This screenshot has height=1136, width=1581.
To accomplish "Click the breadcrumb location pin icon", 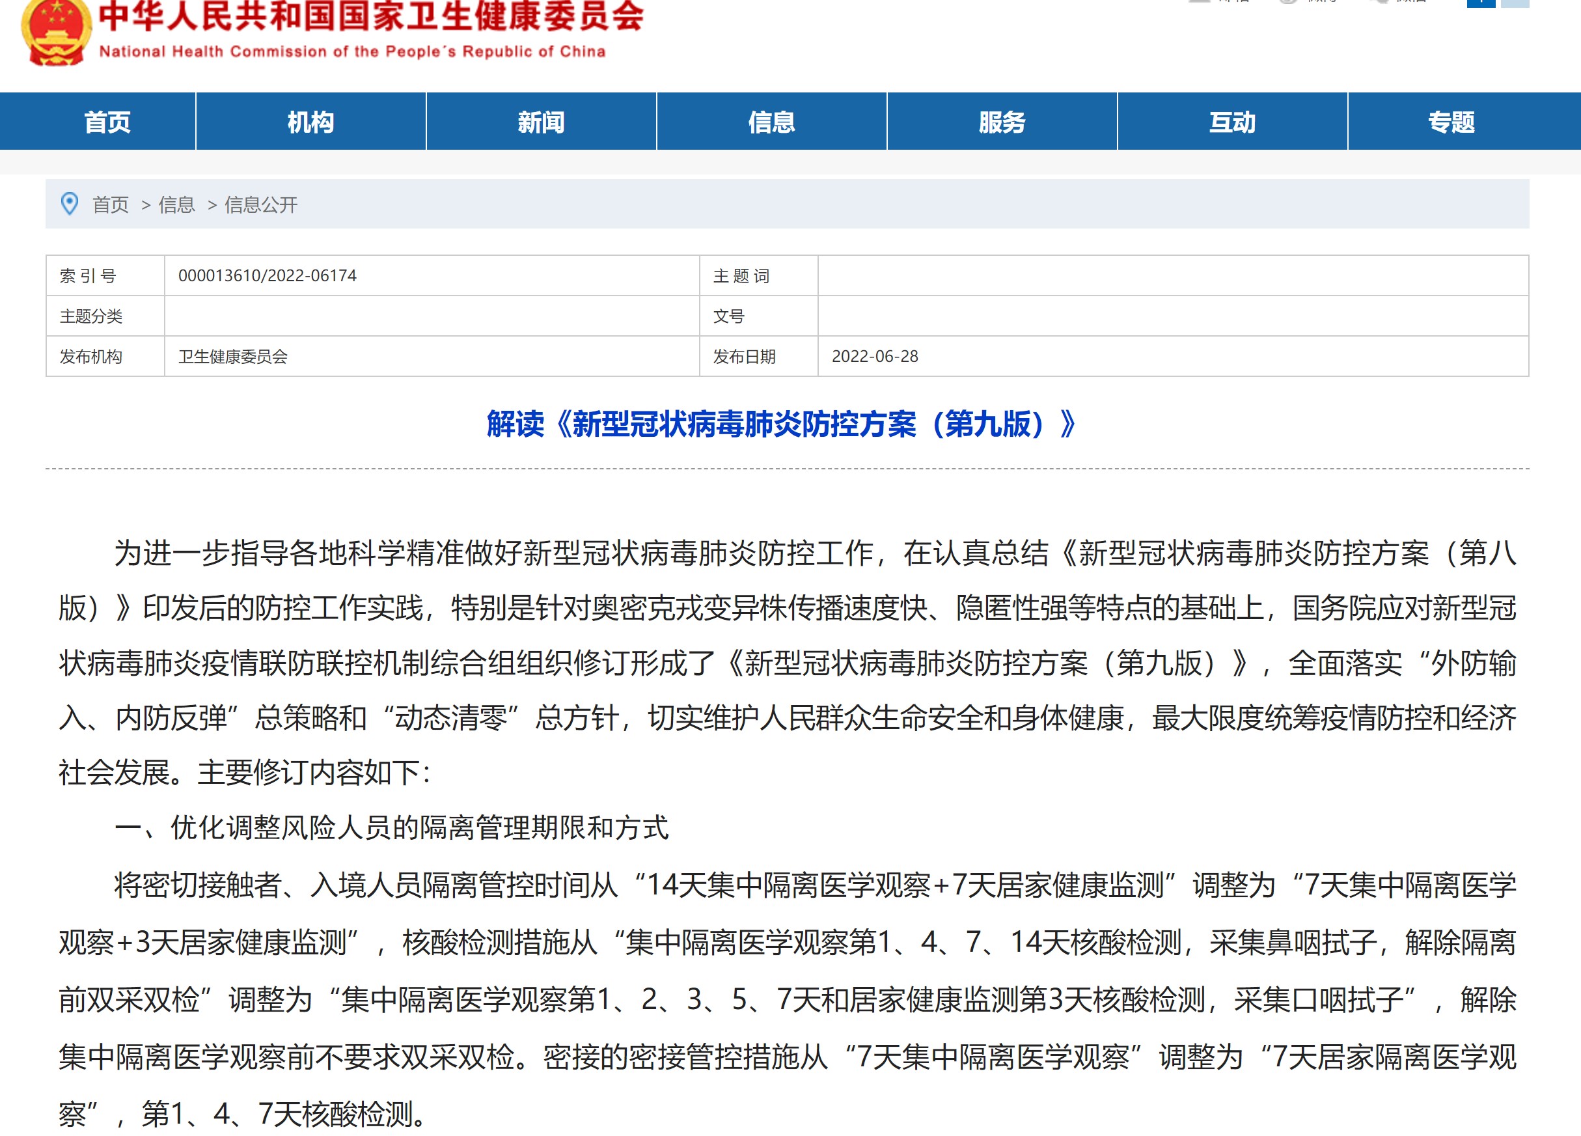I will 70,204.
